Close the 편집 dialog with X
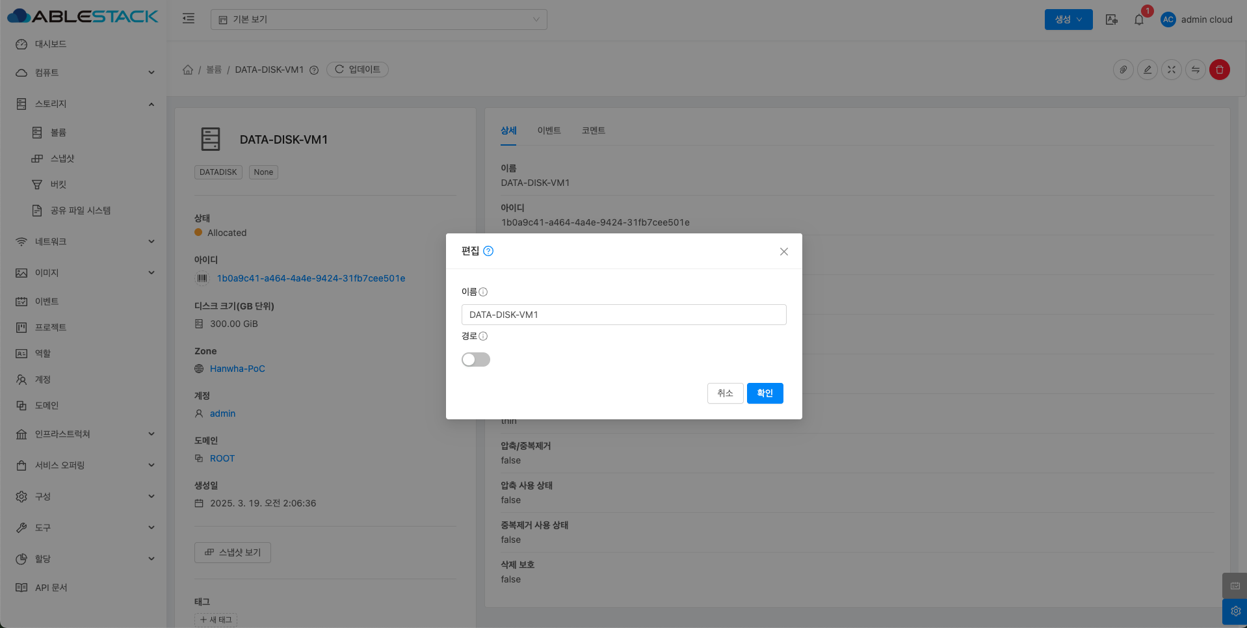Viewport: 1247px width, 628px height. click(x=783, y=252)
